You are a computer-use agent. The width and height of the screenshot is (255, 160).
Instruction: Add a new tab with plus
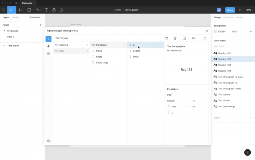(39, 3)
